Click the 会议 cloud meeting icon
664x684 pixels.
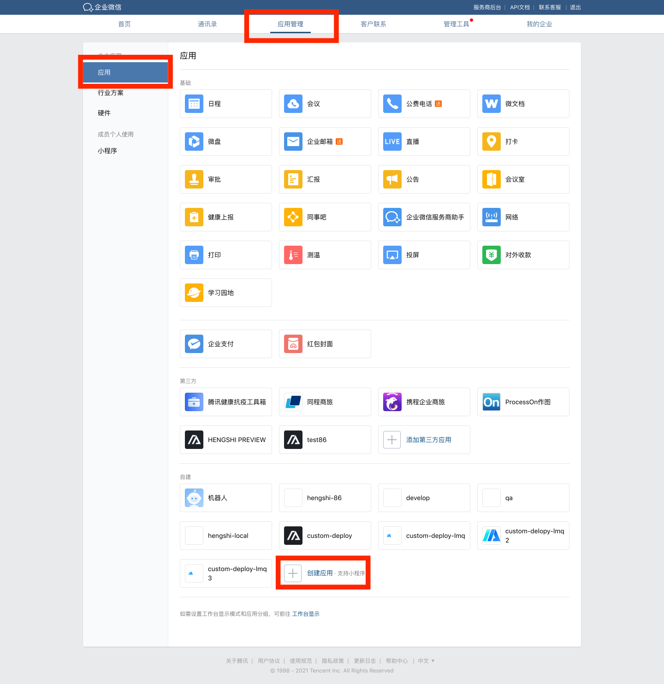point(293,104)
